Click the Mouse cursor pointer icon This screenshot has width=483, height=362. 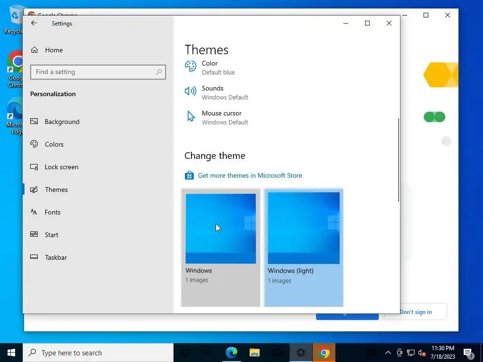pyautogui.click(x=191, y=116)
